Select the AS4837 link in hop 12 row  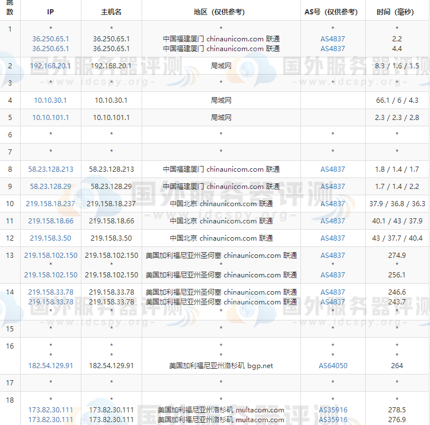tap(333, 238)
